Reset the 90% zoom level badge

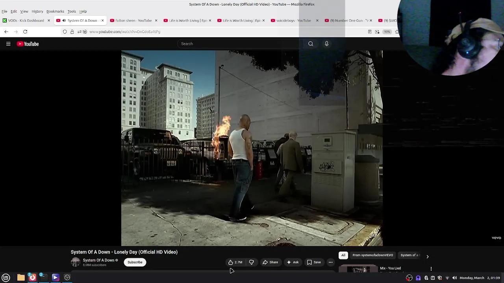[x=387, y=31]
